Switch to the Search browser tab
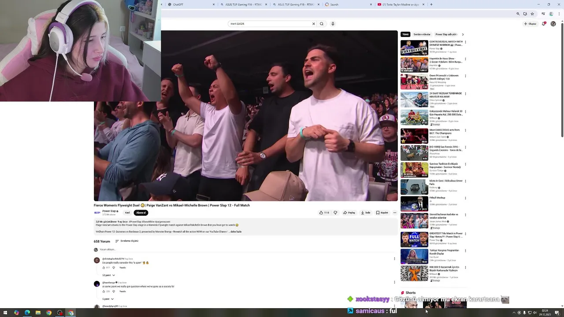 point(348,4)
